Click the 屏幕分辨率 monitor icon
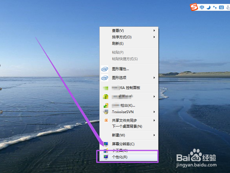This screenshot has height=173, width=230. [x=106, y=144]
